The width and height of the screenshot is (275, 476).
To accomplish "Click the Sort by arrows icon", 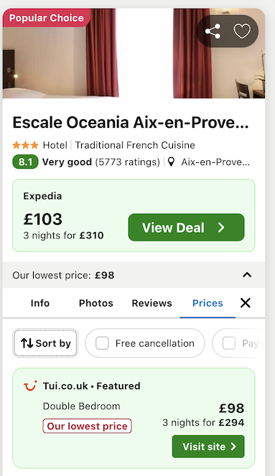I will click(x=27, y=343).
